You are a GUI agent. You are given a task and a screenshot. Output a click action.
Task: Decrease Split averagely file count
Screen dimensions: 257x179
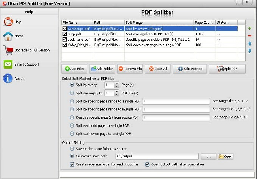[116, 94]
